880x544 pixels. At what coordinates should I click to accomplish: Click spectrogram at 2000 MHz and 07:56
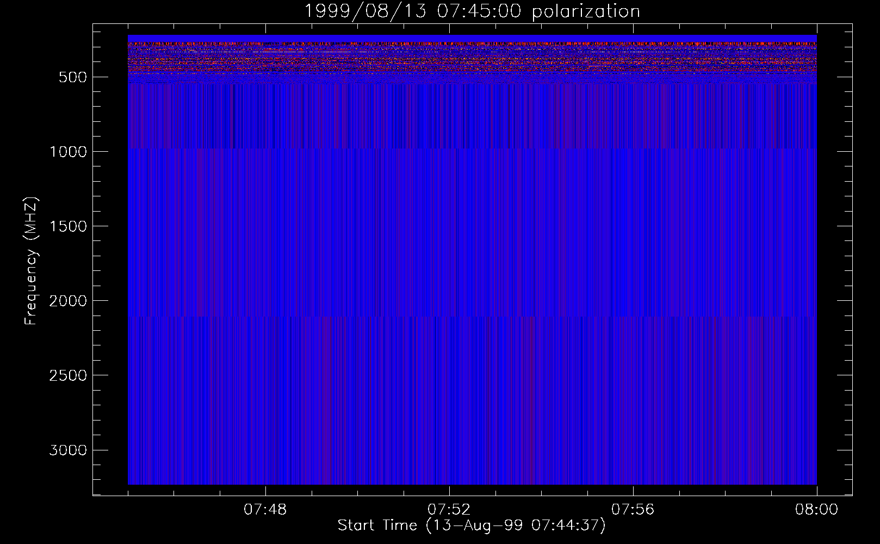point(633,300)
